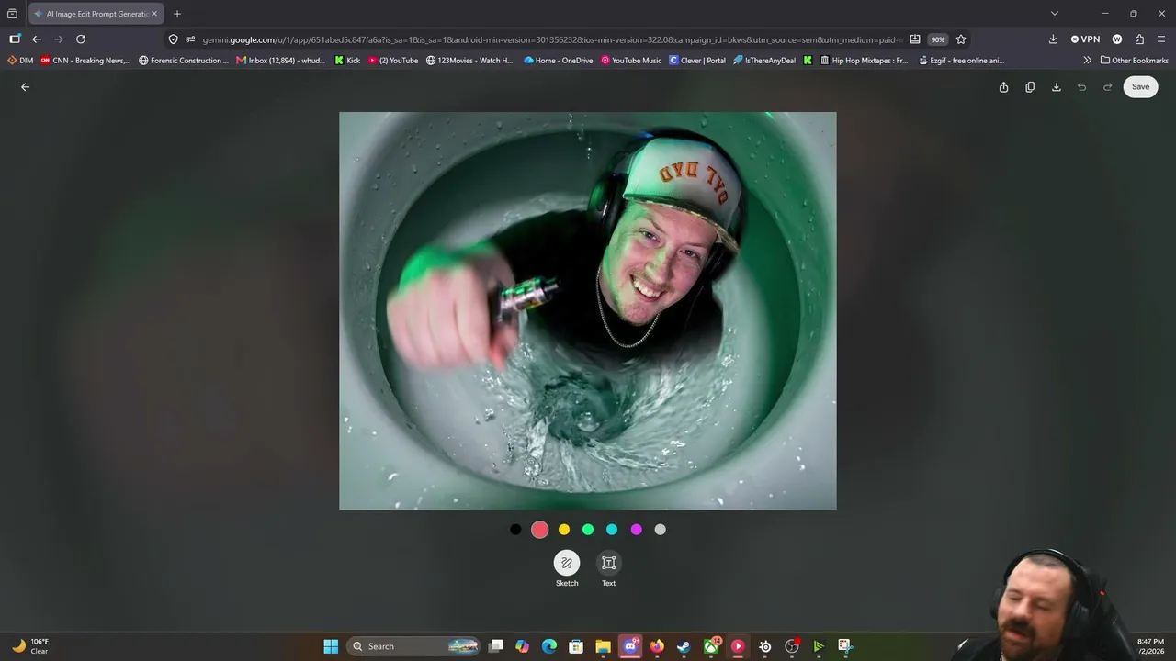Viewport: 1176px width, 661px height.
Task: Open the 123Movies bookmark
Action: 469,61
